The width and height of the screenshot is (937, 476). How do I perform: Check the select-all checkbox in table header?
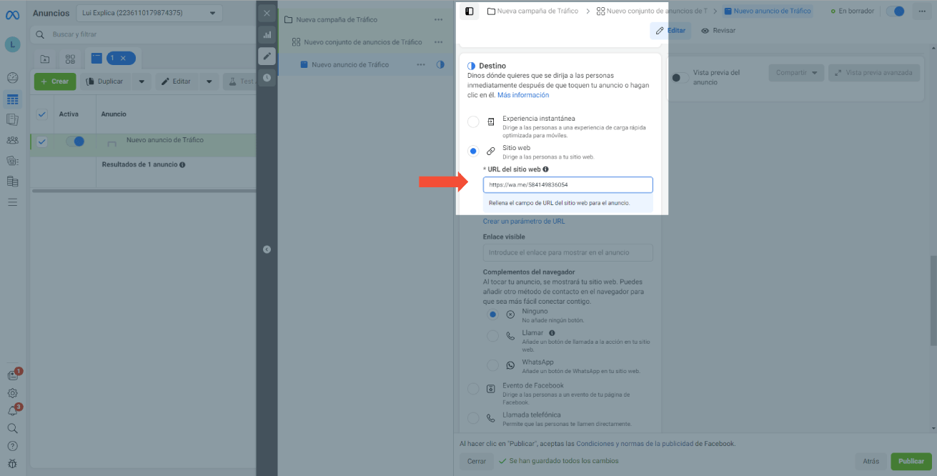[41, 114]
